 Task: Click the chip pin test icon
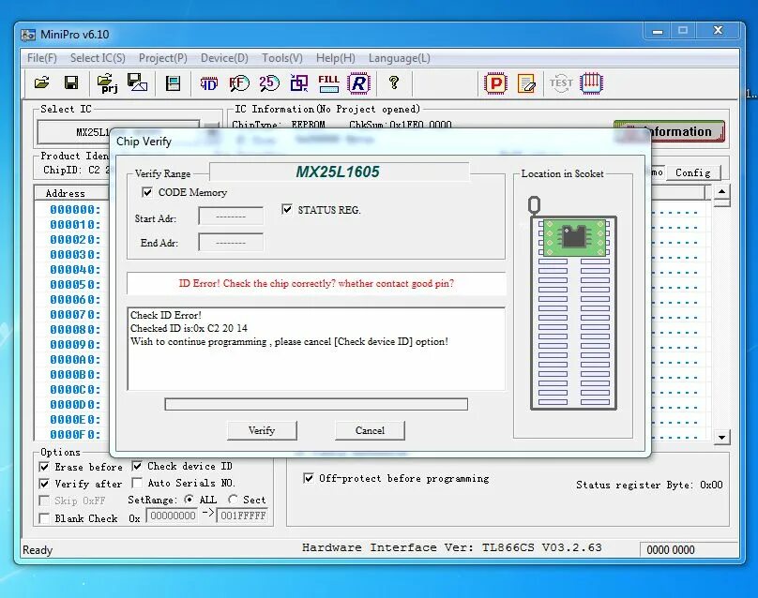(591, 83)
